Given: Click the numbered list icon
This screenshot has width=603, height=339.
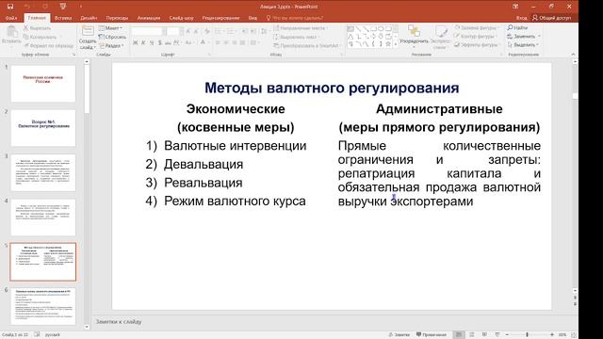Looking at the screenshot, I should click(230, 31).
